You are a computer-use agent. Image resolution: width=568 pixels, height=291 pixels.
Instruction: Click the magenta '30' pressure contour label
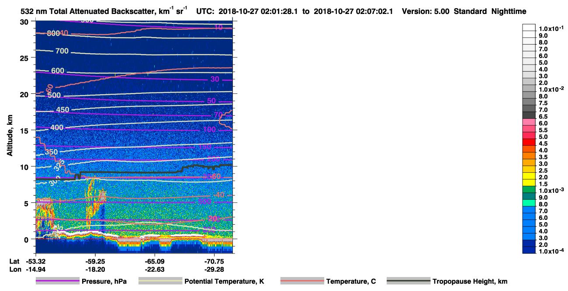click(215, 79)
